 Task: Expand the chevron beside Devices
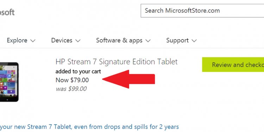(x=78, y=41)
